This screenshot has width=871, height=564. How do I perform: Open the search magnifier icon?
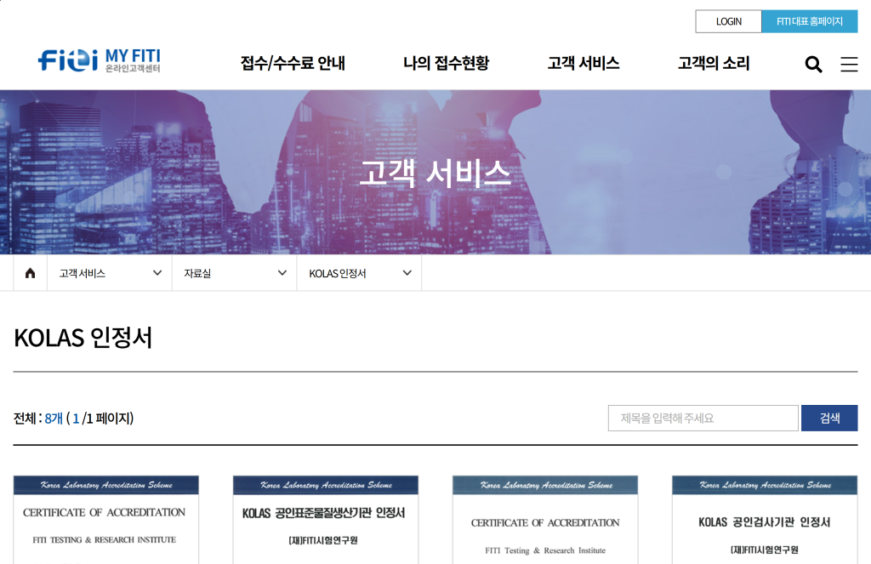[813, 65]
